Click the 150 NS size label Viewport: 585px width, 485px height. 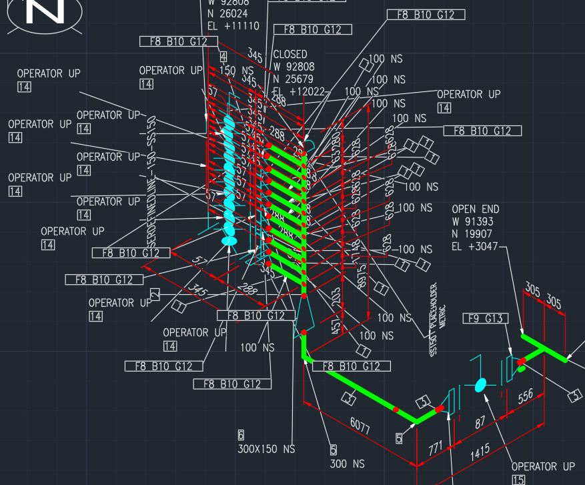pos(236,71)
